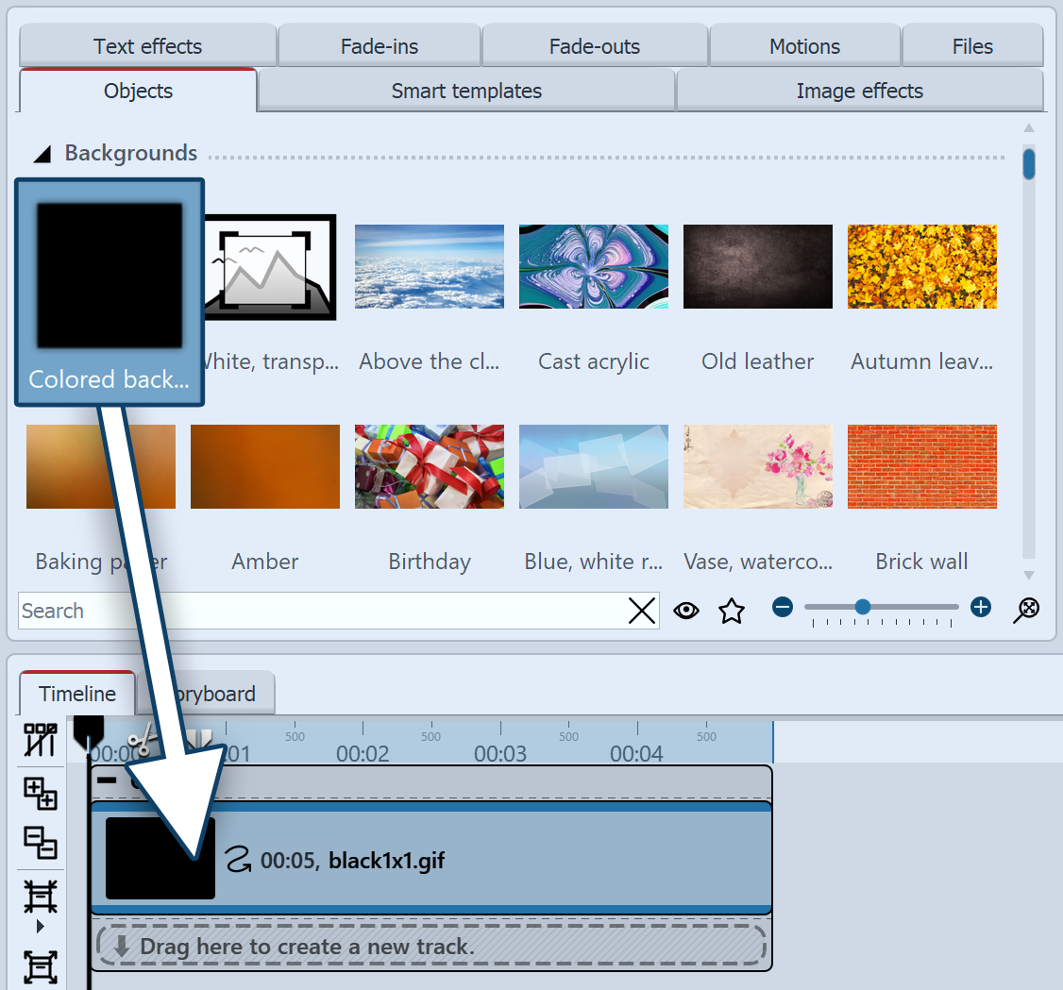Click the top toolbar icon beside timeline
This screenshot has height=990, width=1063.
coord(40,741)
